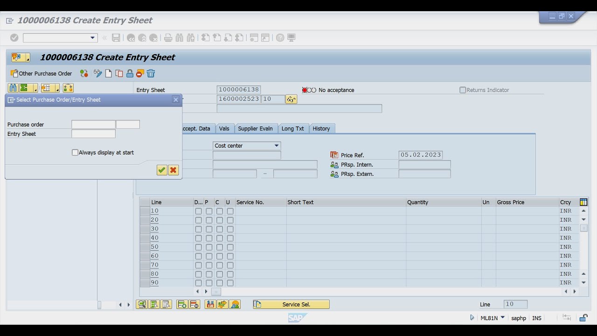Click the Cancel icon in the top toolbar

[153, 38]
